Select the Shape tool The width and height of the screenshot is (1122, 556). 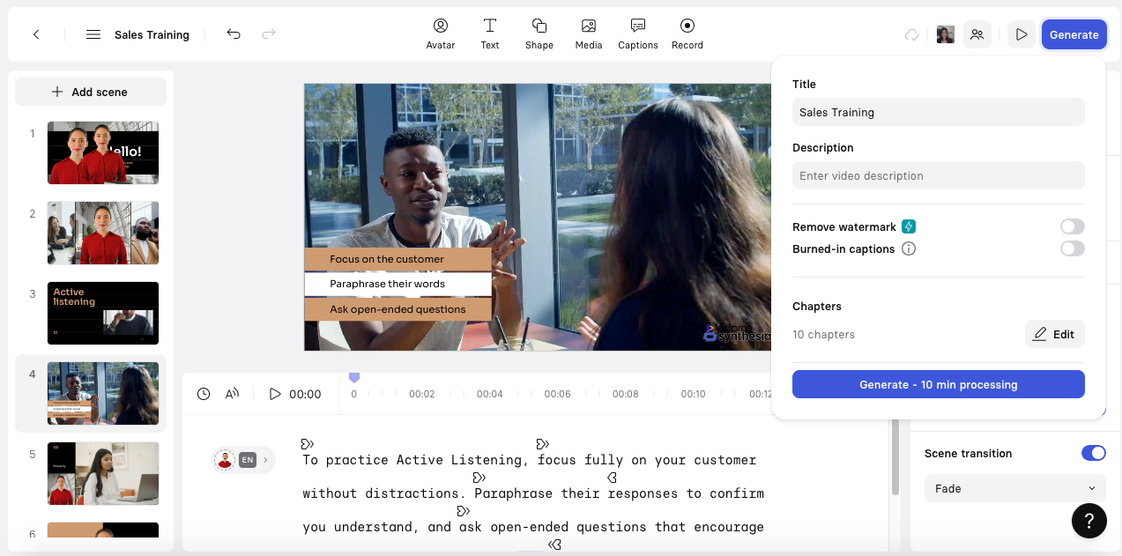[539, 33]
